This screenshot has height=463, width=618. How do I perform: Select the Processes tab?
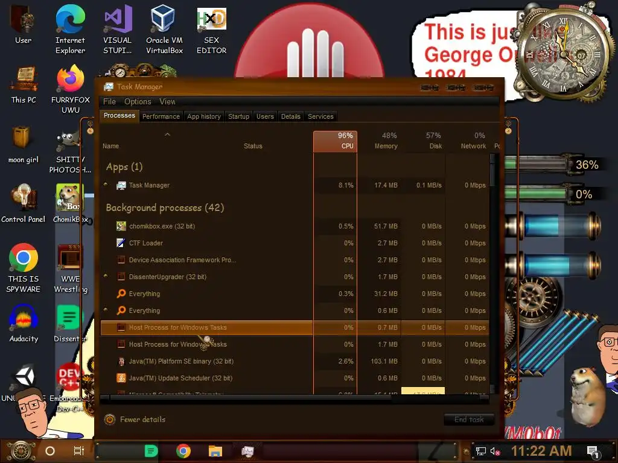click(119, 116)
